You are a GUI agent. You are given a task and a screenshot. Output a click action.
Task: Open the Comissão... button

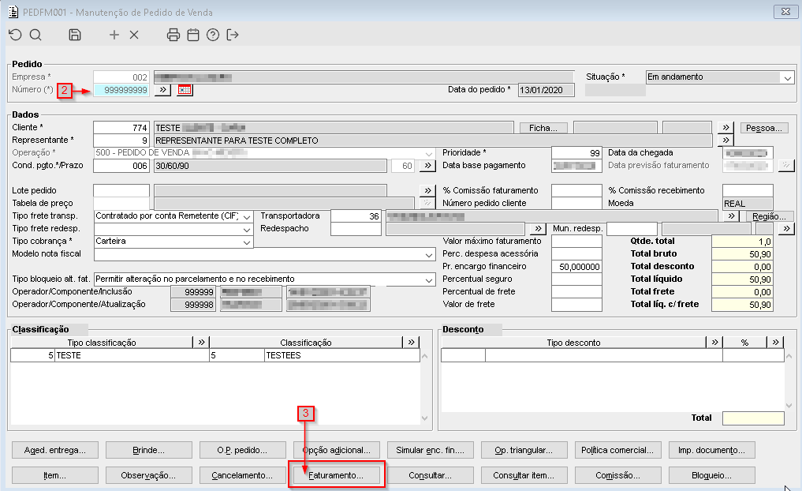pyautogui.click(x=618, y=475)
